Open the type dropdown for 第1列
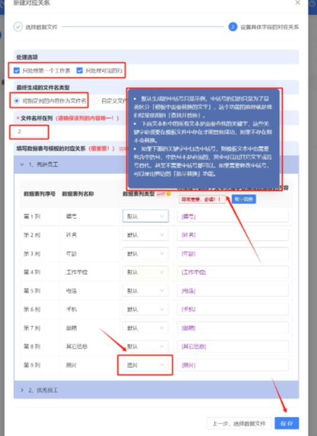Screen dimensions: 317x436 pos(145,216)
